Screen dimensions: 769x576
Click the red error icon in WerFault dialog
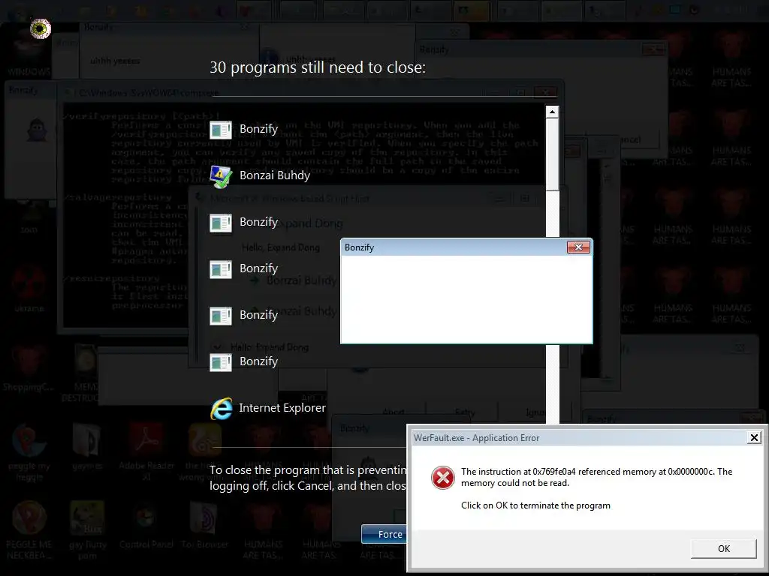(443, 478)
